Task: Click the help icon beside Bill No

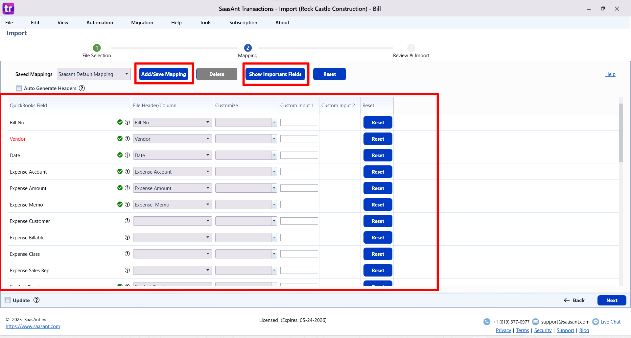Action: [127, 122]
